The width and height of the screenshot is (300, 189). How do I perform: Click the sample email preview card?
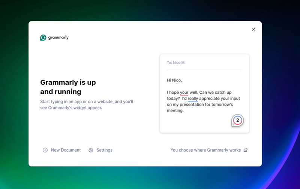pyautogui.click(x=204, y=93)
